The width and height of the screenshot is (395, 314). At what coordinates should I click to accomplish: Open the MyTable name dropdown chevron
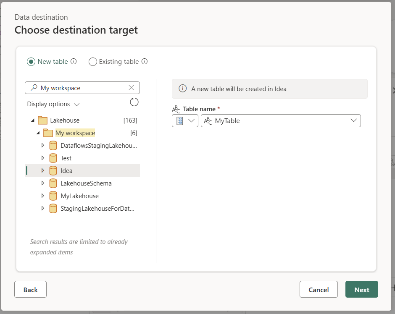(x=353, y=120)
